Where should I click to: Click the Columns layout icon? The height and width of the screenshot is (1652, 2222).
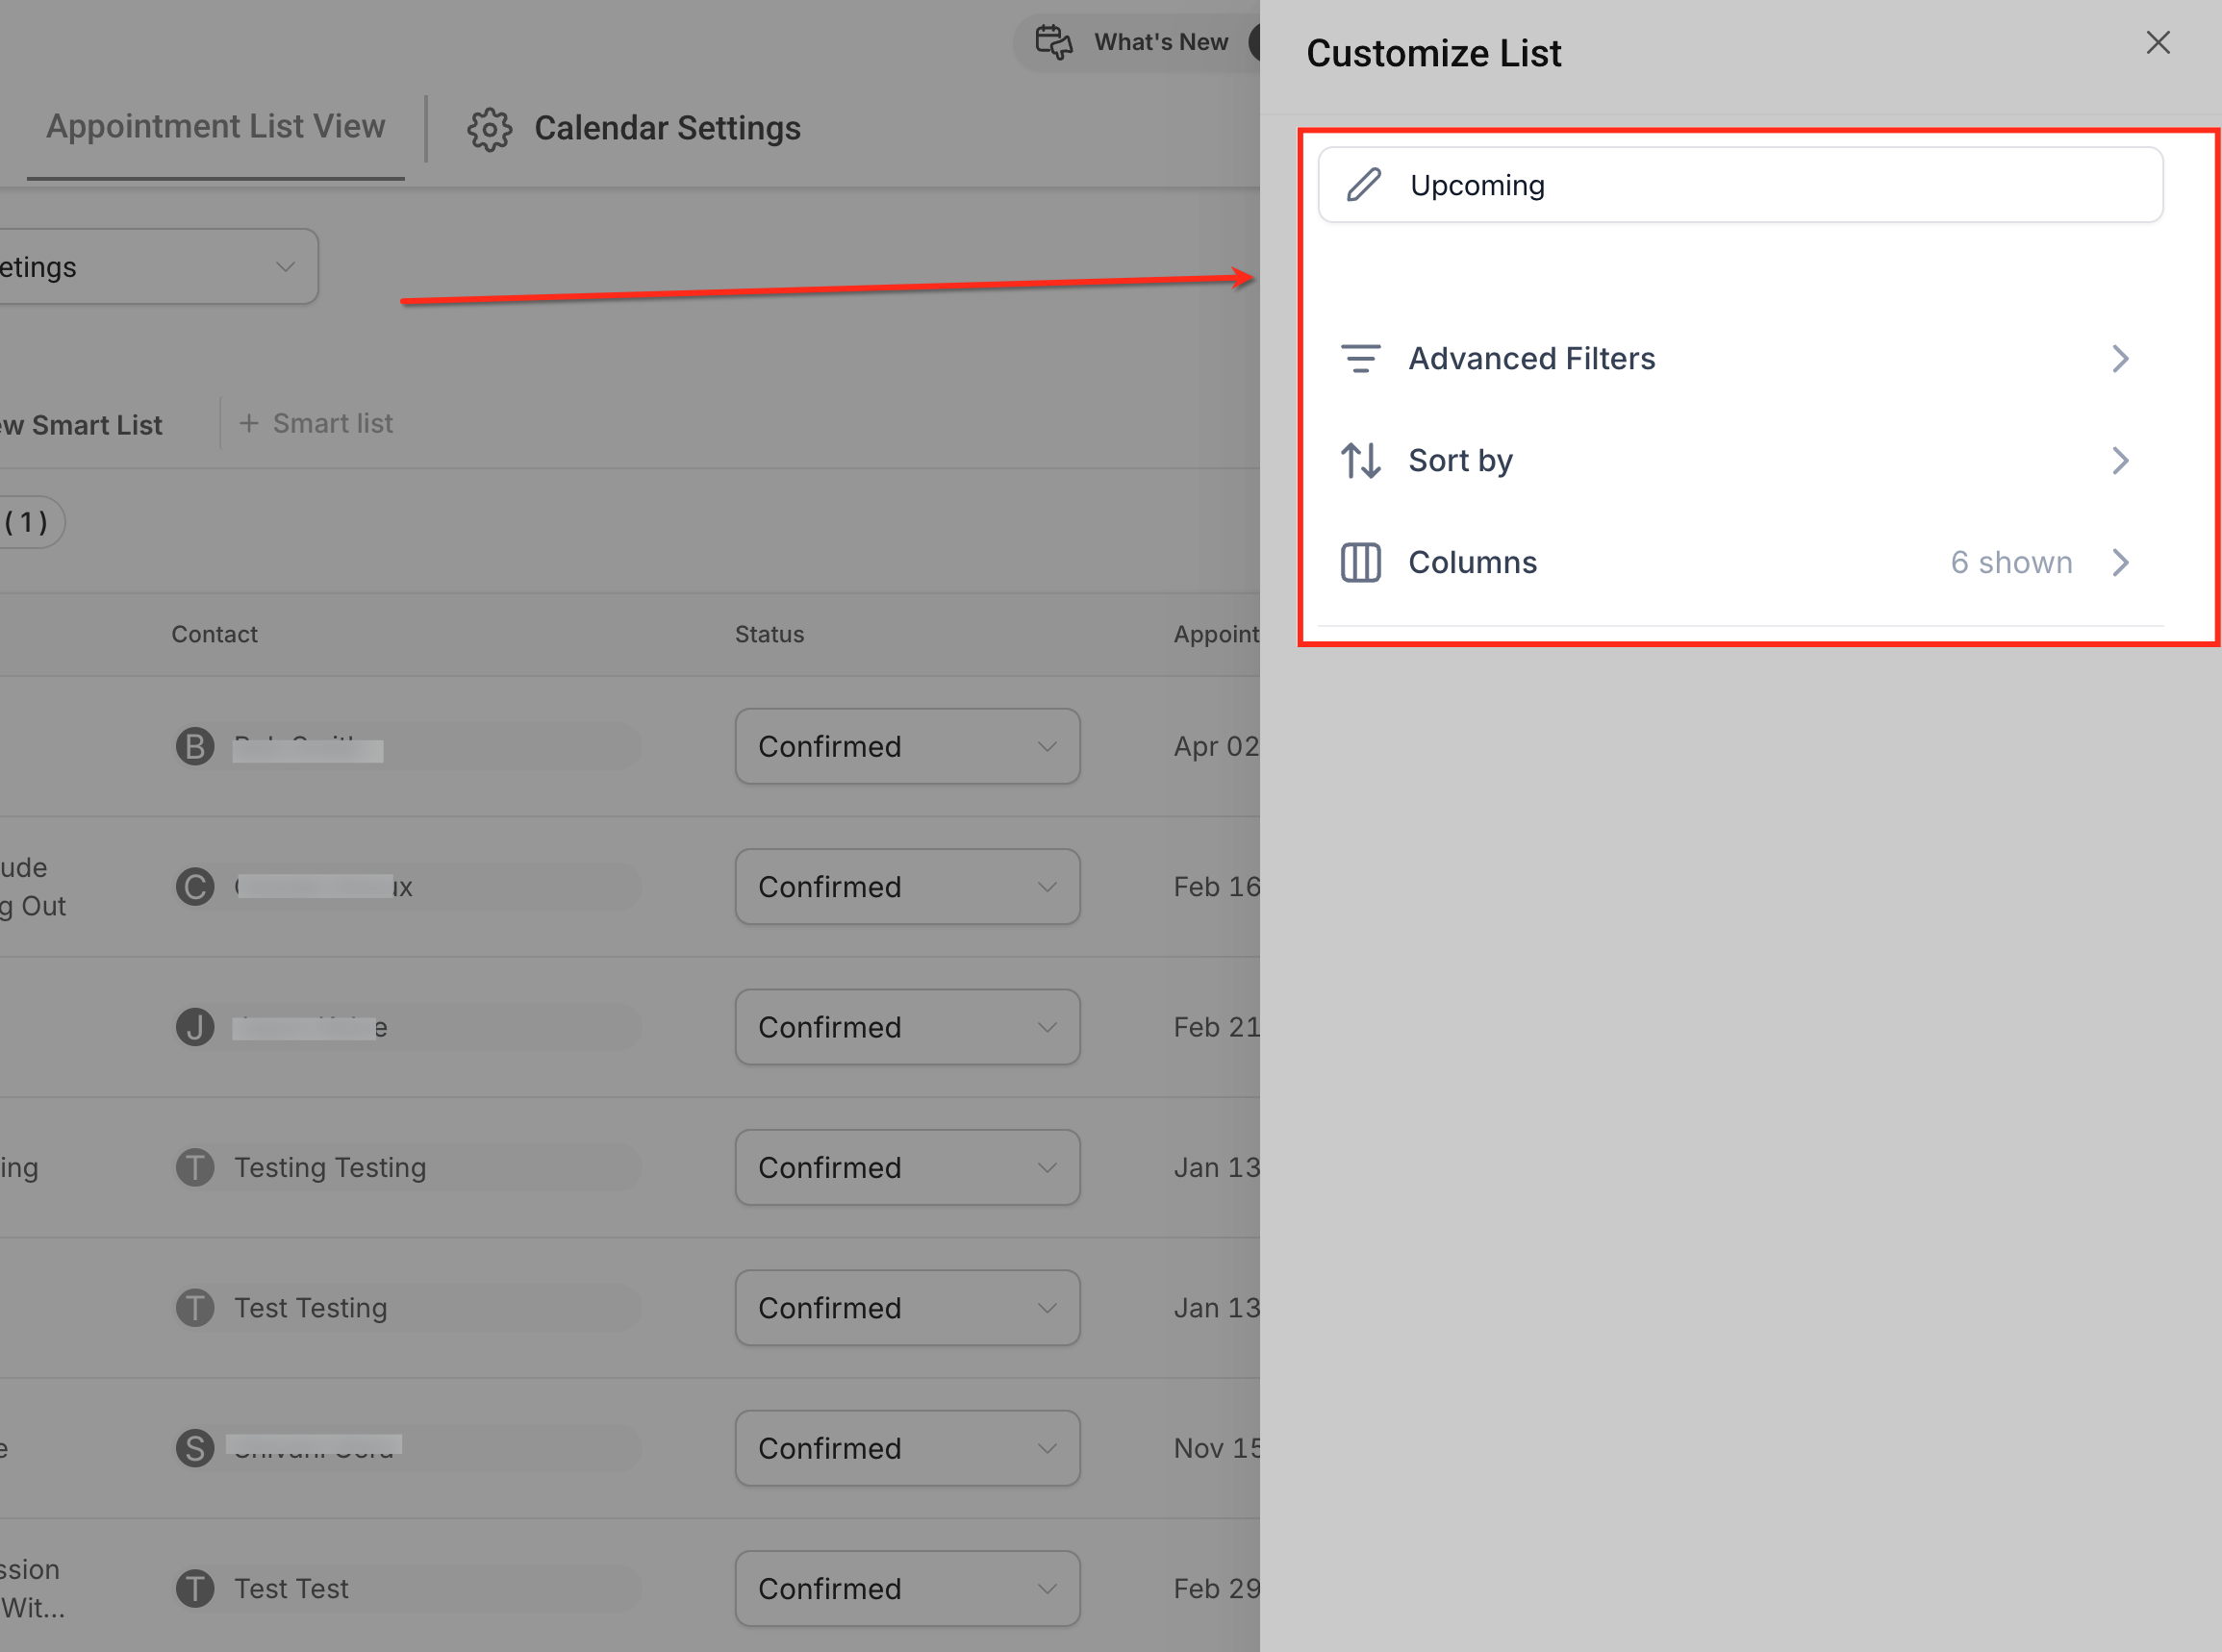1360,562
